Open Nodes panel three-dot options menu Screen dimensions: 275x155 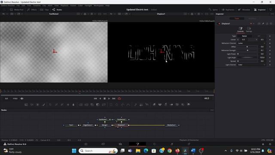(x=212, y=110)
